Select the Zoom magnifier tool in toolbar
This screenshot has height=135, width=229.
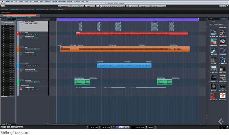pos(110,6)
